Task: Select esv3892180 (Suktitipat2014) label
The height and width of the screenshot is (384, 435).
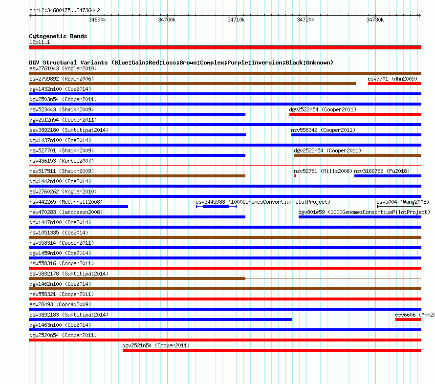Action: [x=69, y=130]
